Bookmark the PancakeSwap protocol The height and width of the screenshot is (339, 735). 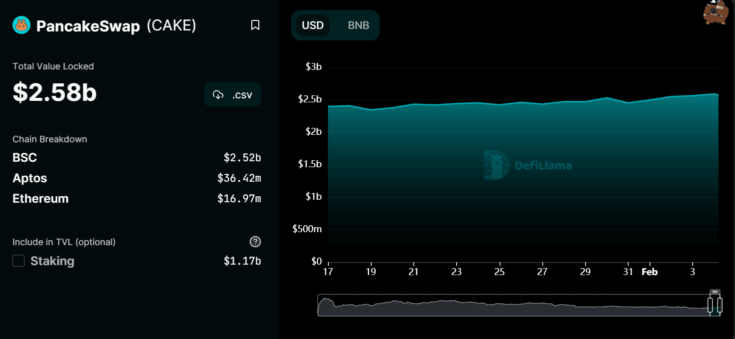click(255, 25)
